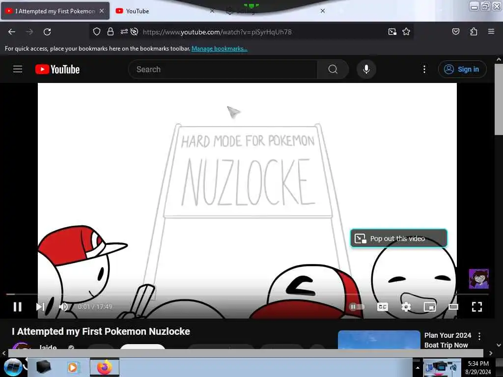Open tracking protection shield icon
Image resolution: width=503 pixels, height=377 pixels.
click(x=97, y=32)
